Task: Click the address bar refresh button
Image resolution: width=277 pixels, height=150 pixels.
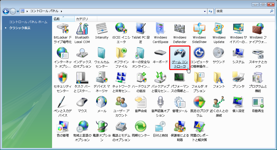Action: [210, 11]
